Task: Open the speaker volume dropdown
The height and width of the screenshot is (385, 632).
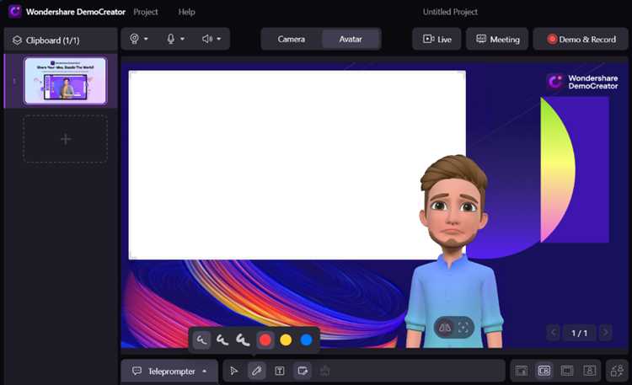Action: [x=212, y=39]
